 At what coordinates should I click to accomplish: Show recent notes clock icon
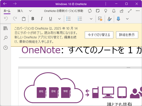6,48
